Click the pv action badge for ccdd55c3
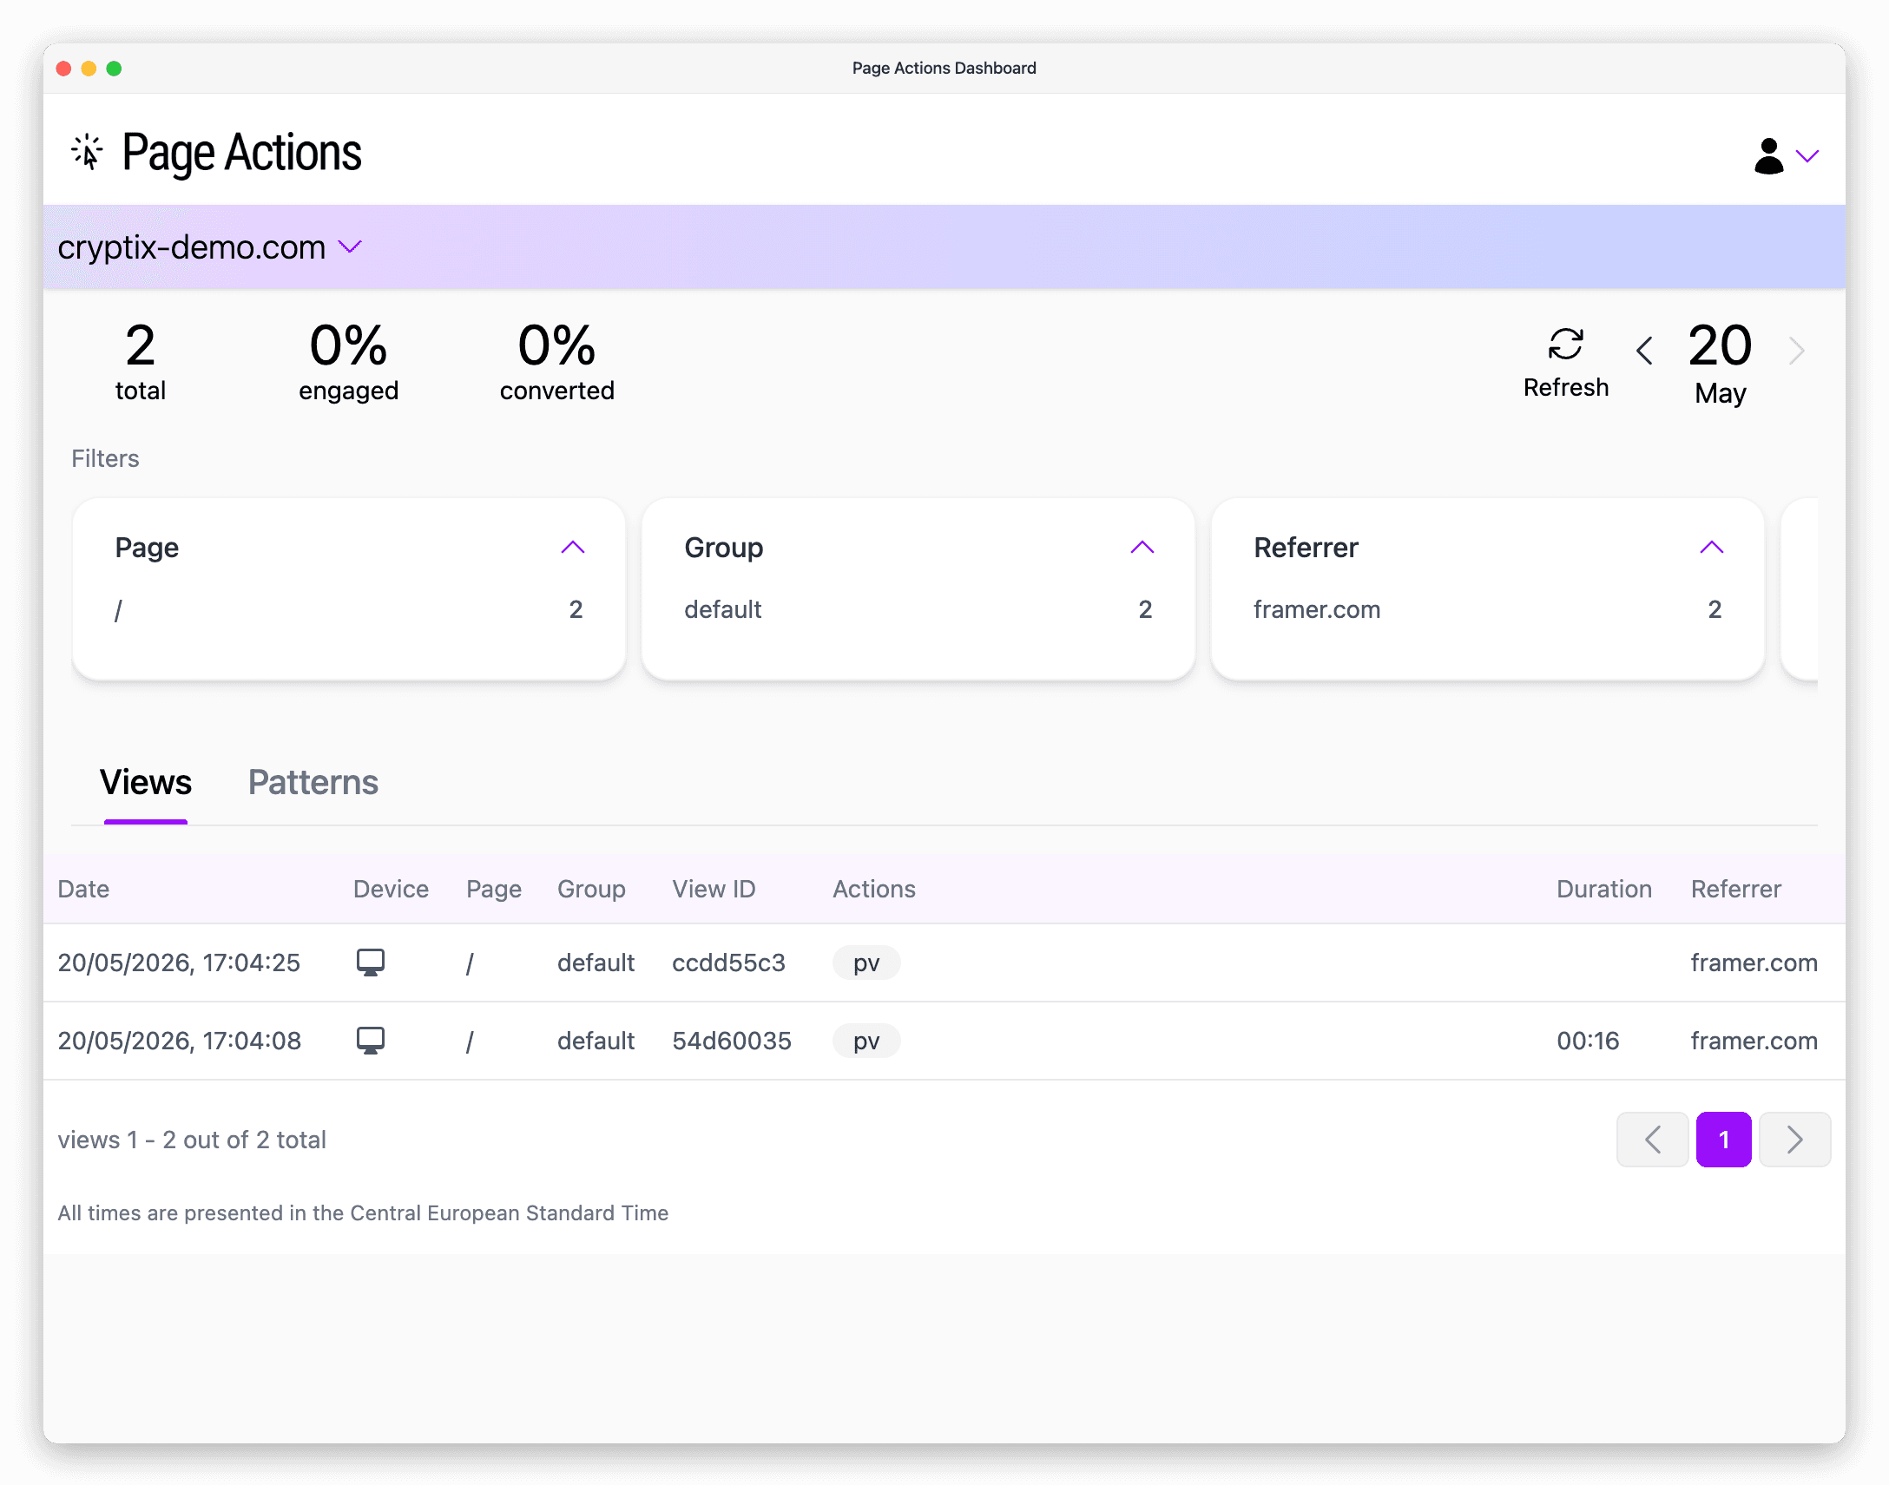Viewport: 1889px width, 1485px height. tap(866, 963)
